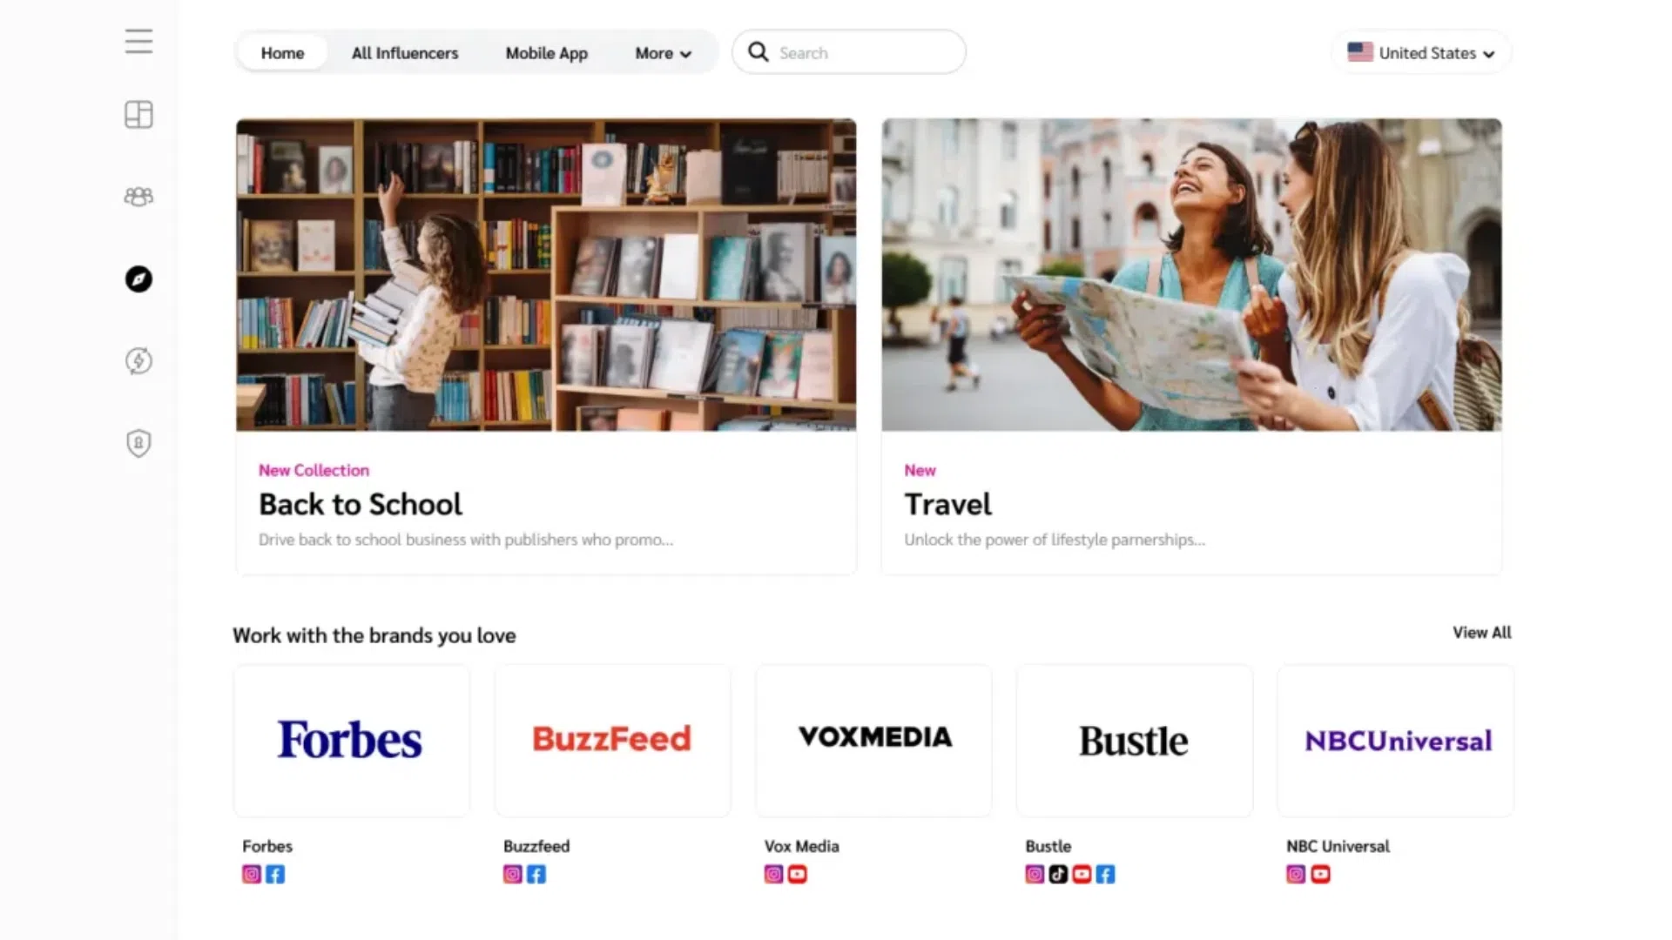Open the Back to School collection title
This screenshot has height=940, width=1672.
click(x=361, y=504)
